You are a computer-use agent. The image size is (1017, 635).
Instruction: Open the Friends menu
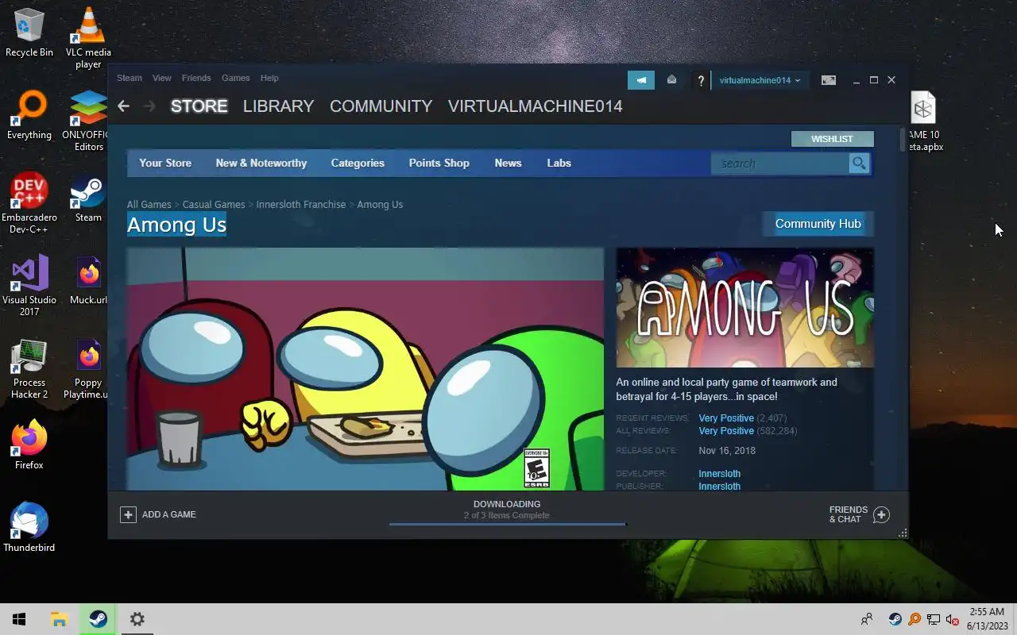click(196, 78)
